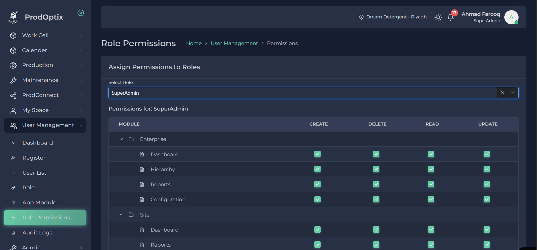Open the Audit Logs sidebar item
This screenshot has width=537, height=250.
(x=45, y=233)
